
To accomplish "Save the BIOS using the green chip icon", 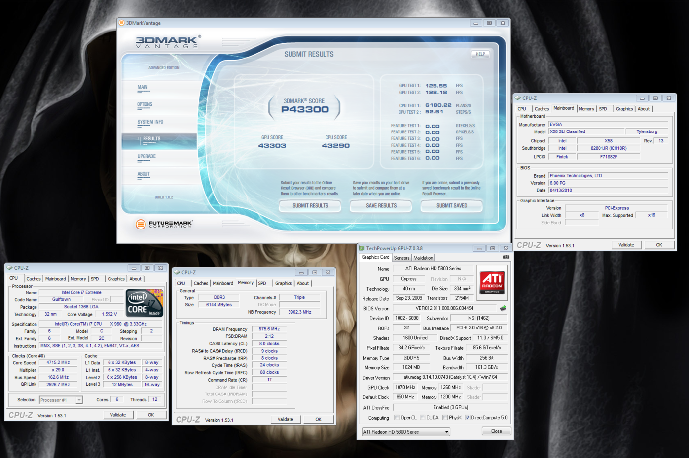I will tap(503, 308).
